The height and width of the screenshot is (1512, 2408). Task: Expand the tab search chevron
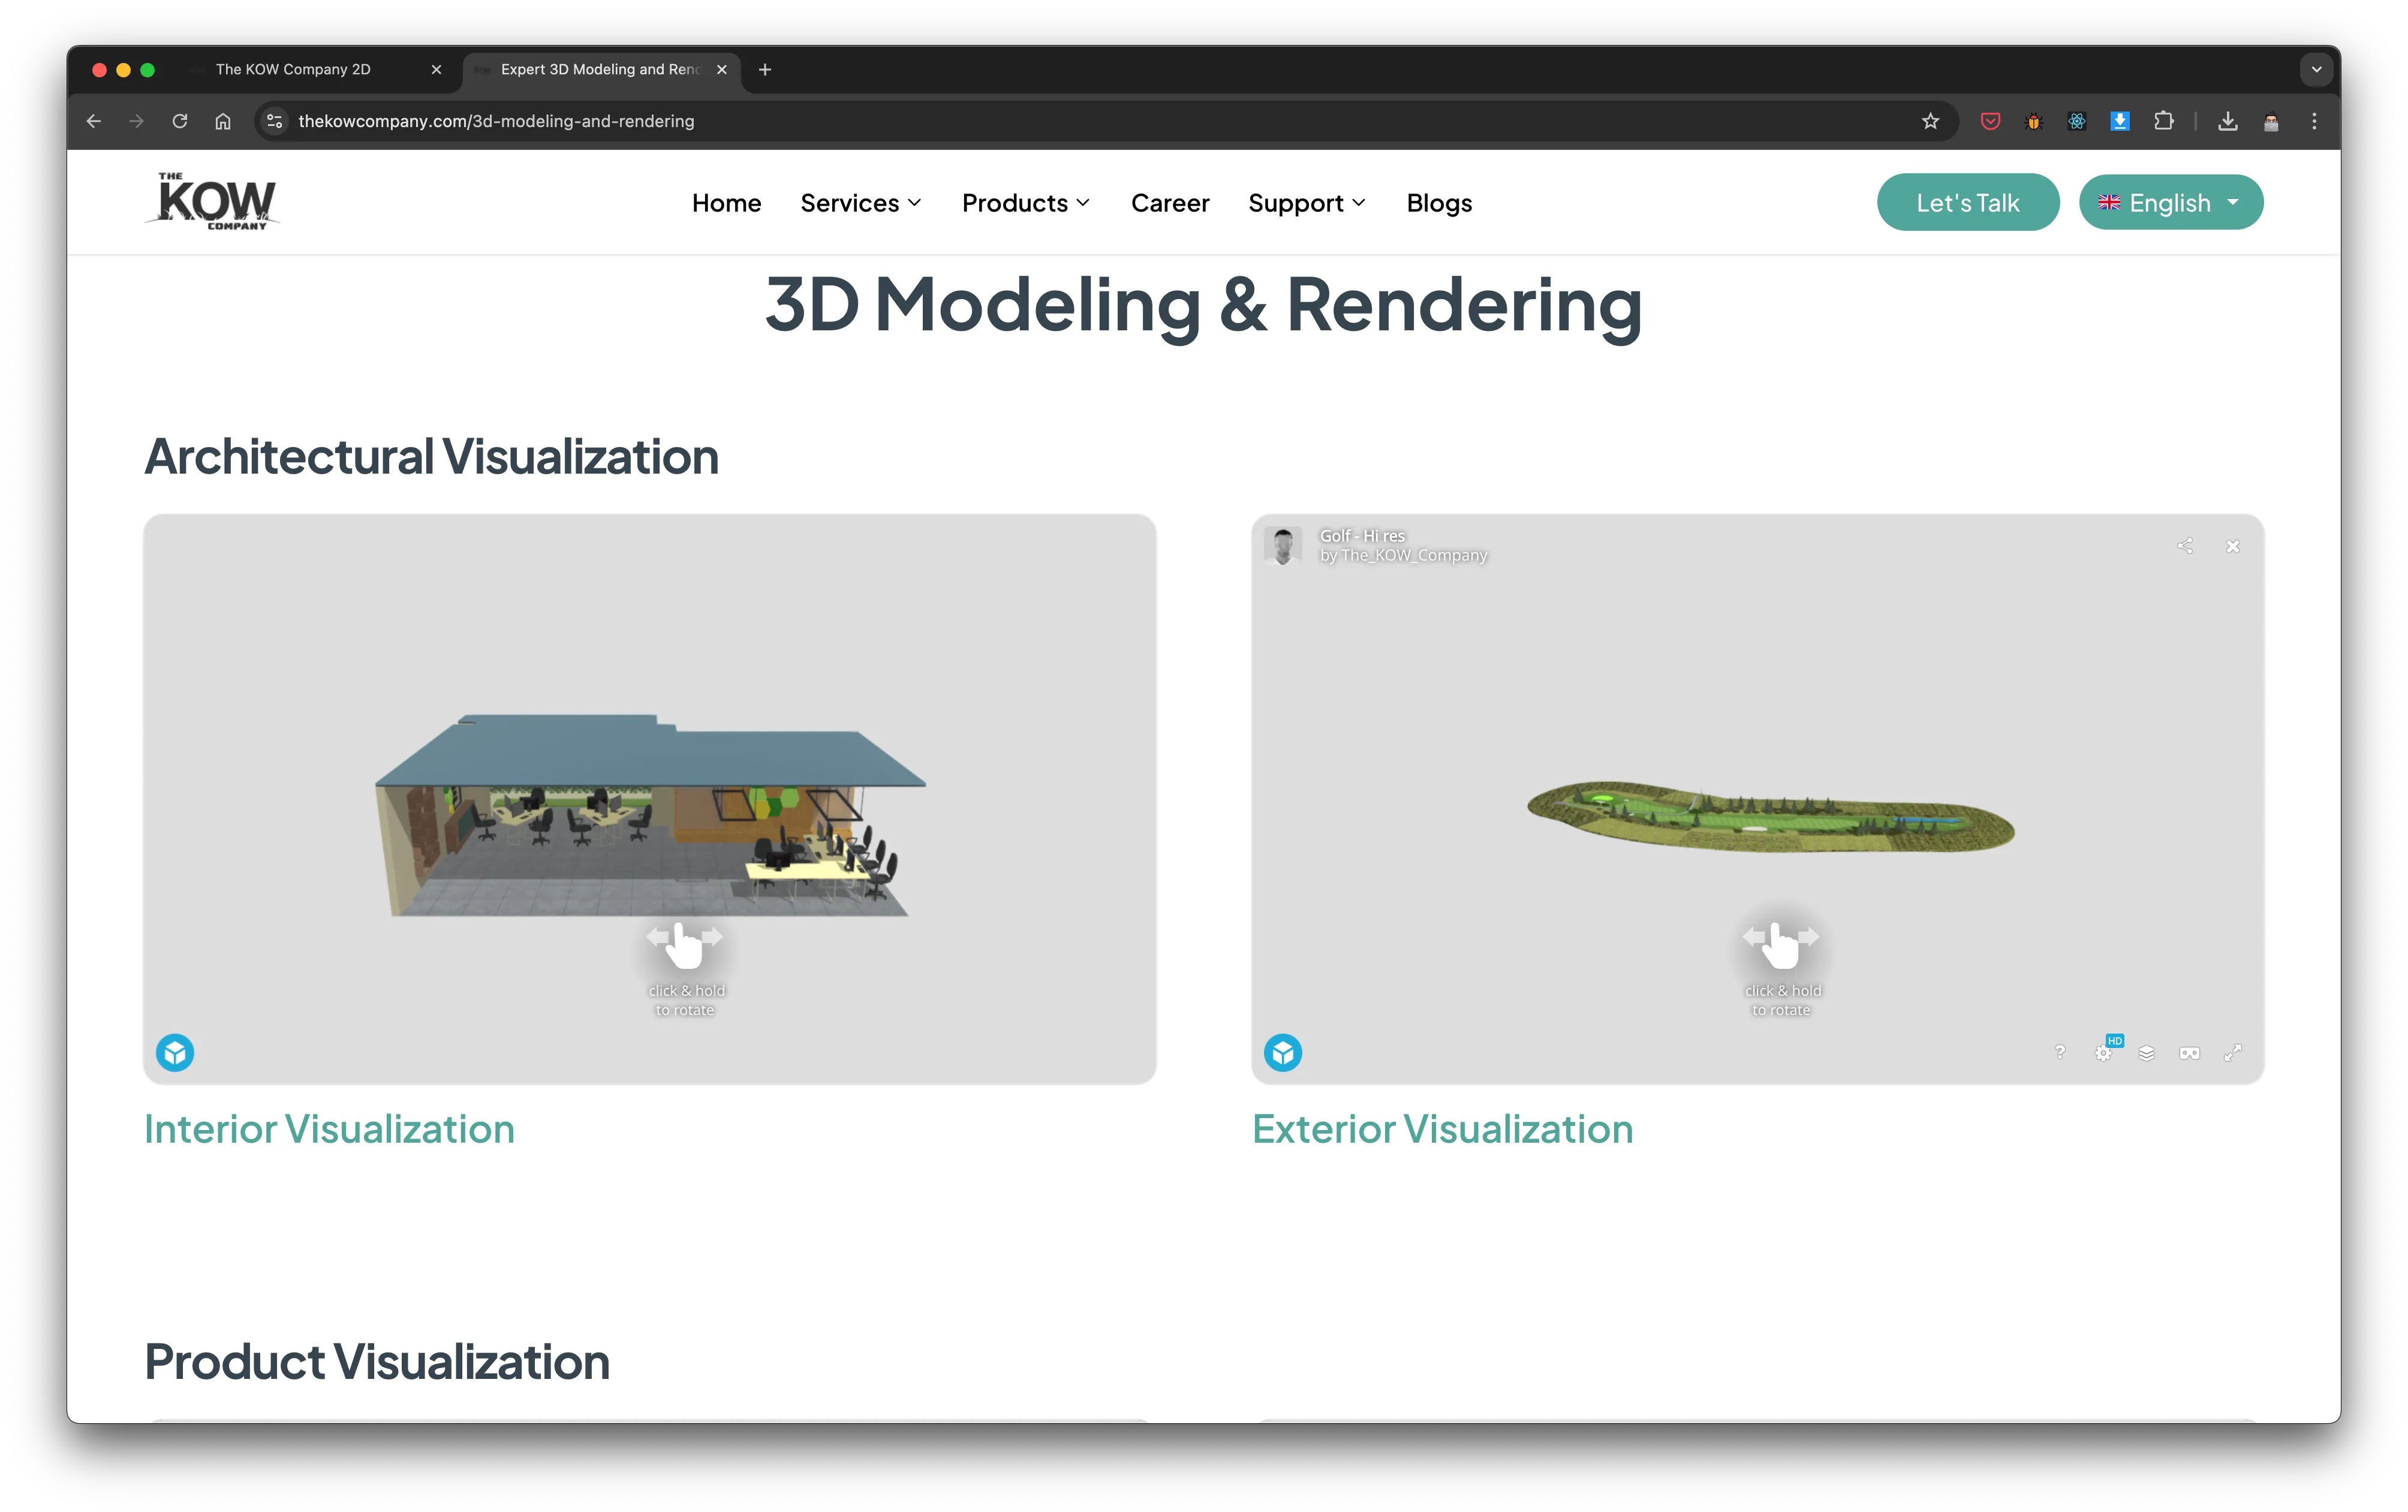click(2316, 69)
